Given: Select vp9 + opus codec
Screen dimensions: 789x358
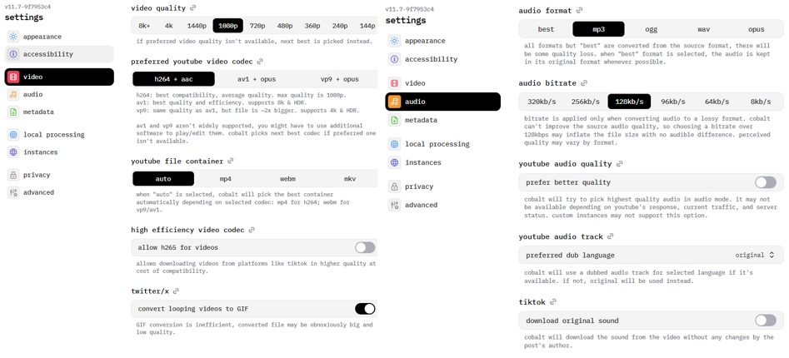Looking at the screenshot, I should click(340, 79).
